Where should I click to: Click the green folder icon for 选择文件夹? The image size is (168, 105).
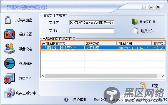135,22
